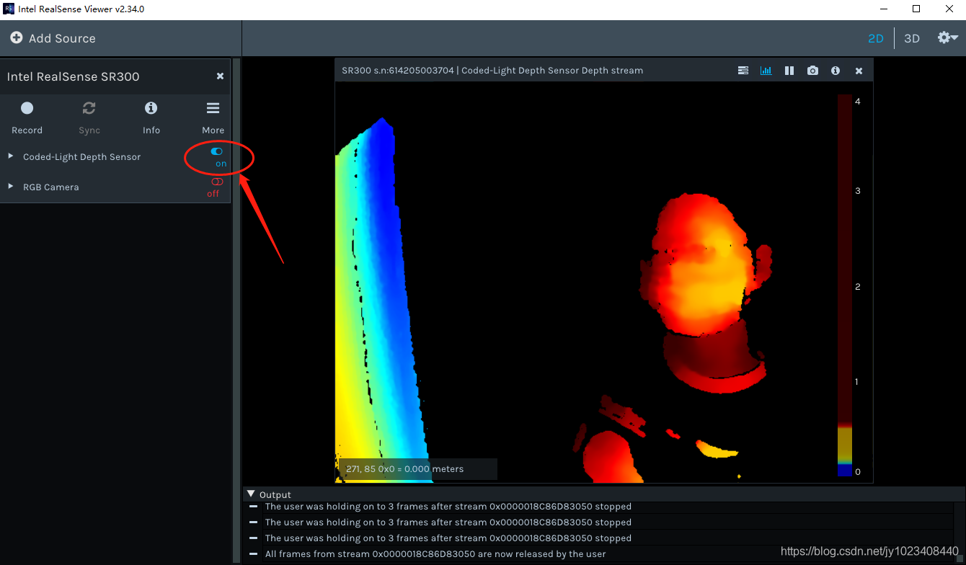Screen dimensions: 966x565
Task: Click the depth stream info icon
Action: point(835,71)
